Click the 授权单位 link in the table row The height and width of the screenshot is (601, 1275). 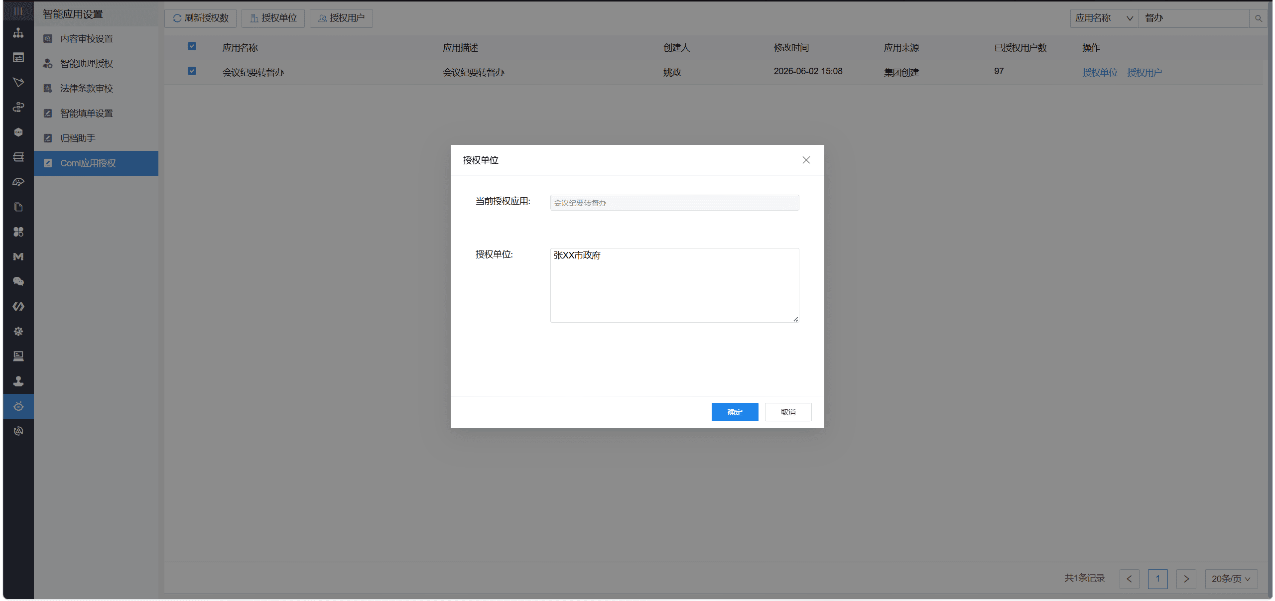(x=1100, y=73)
